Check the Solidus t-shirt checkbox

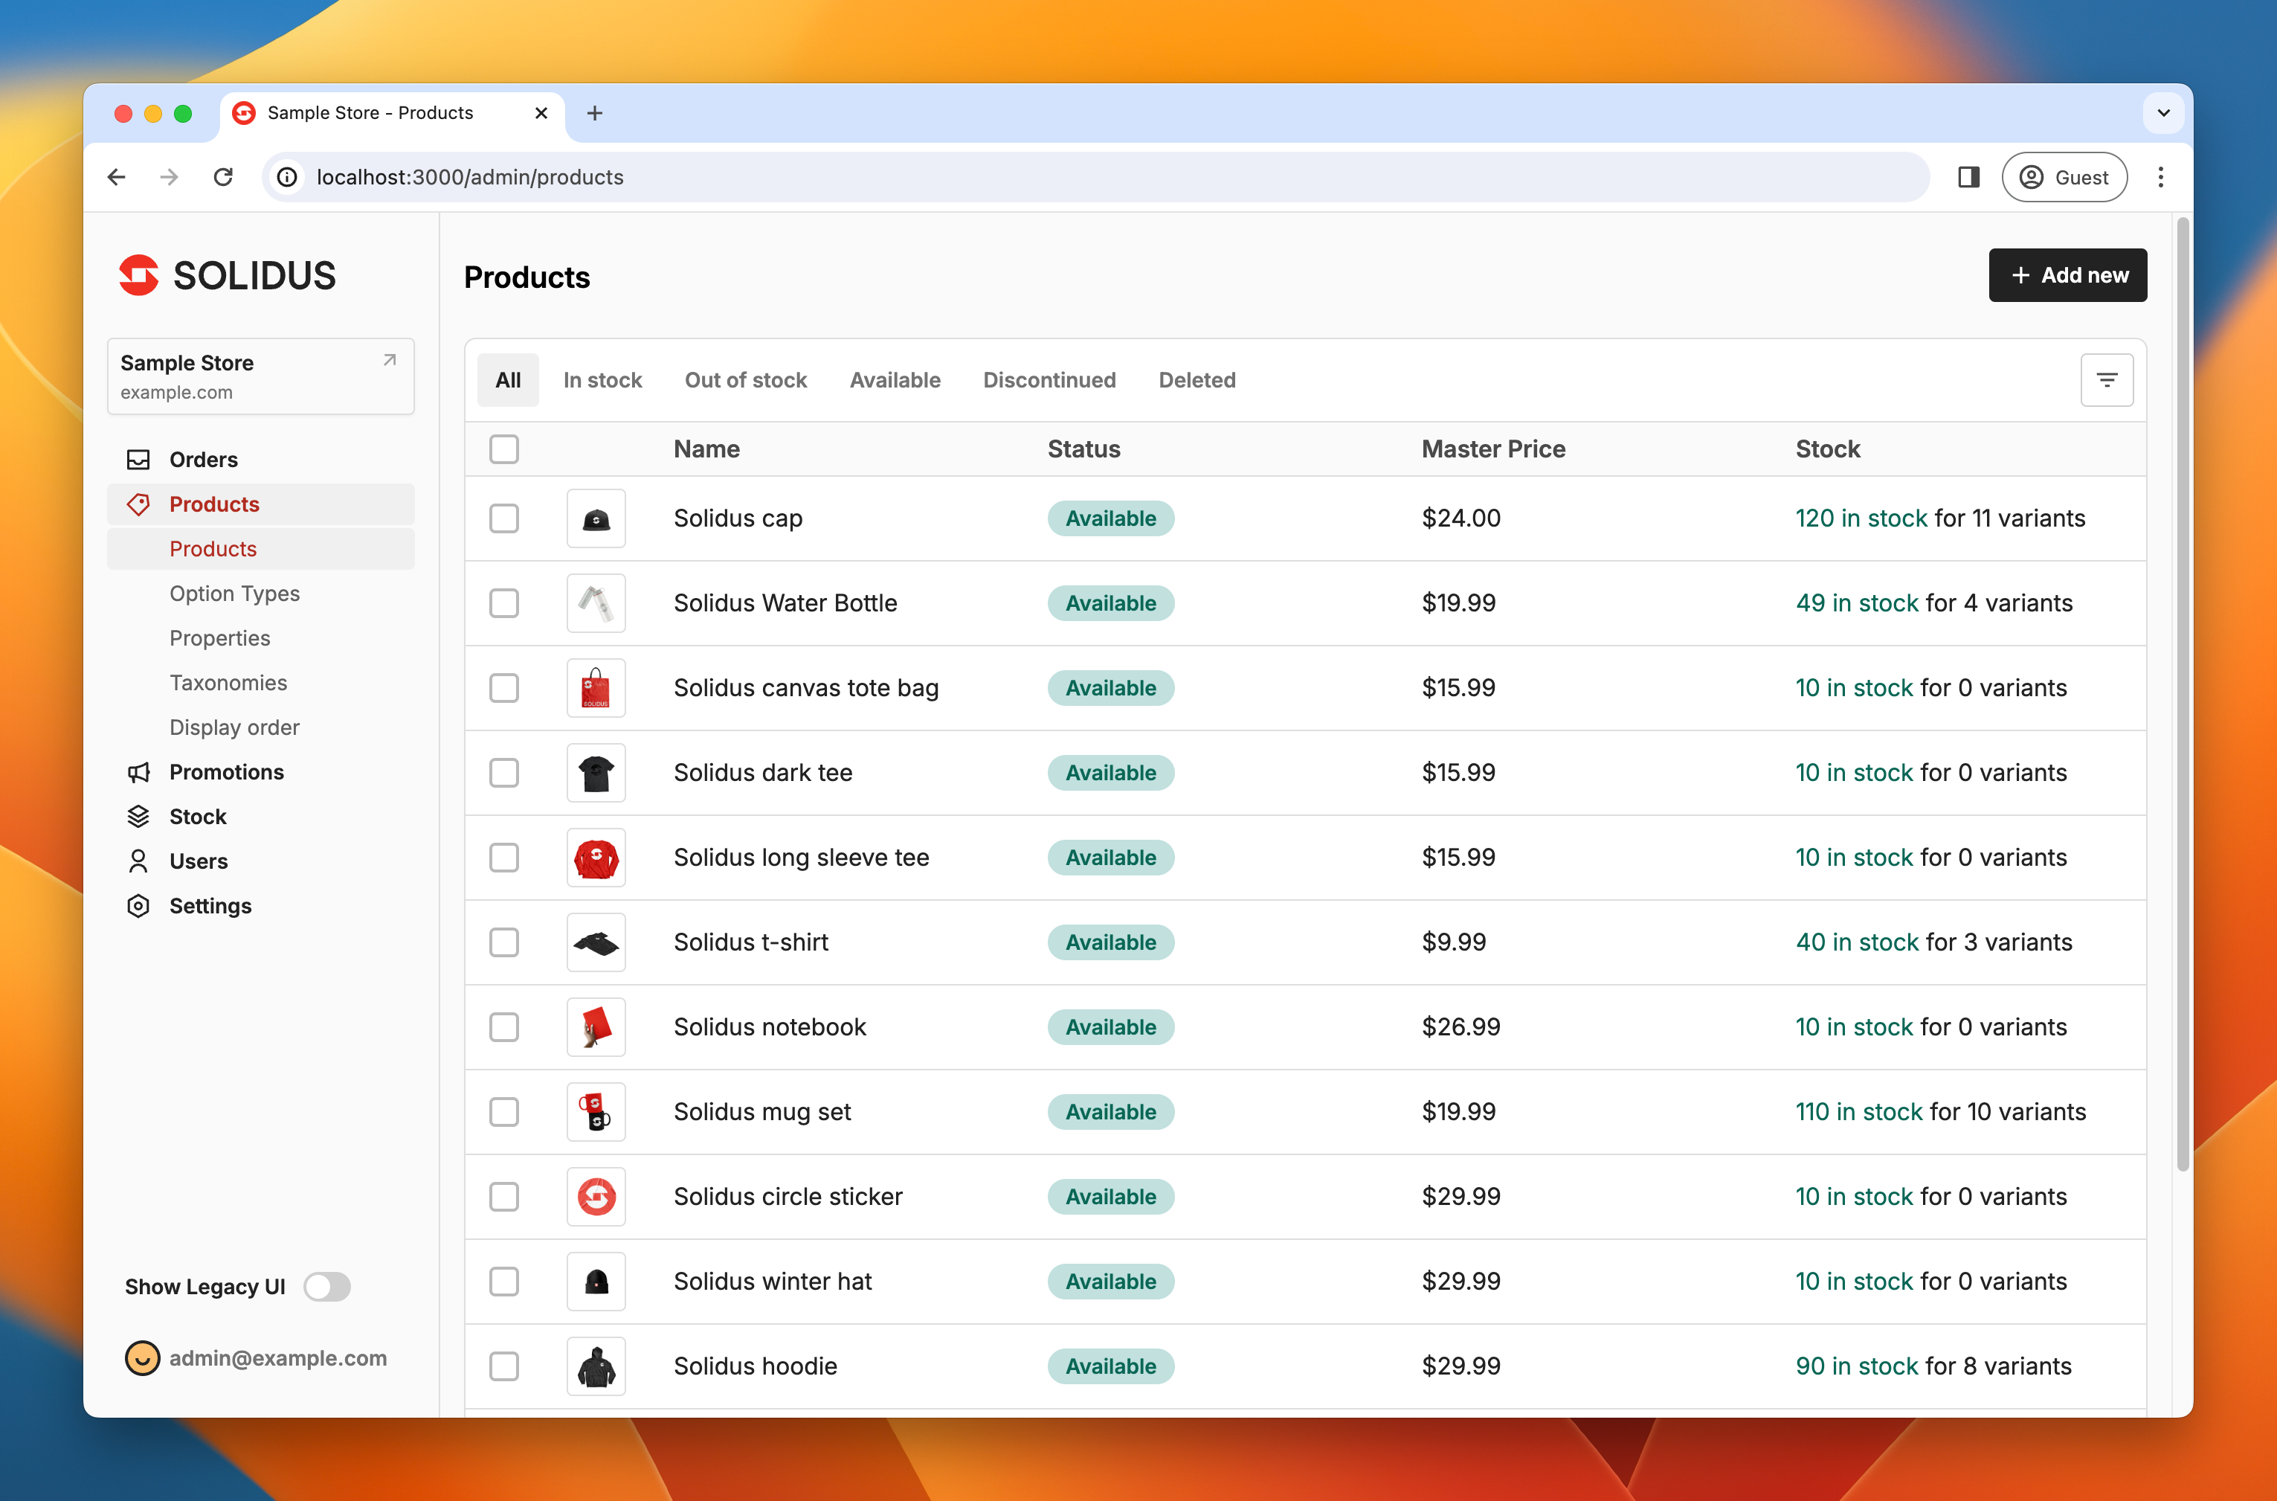pos(504,942)
